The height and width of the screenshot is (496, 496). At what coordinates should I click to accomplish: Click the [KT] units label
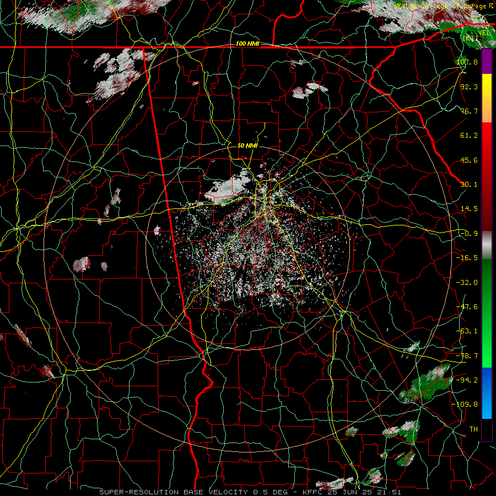471,39
